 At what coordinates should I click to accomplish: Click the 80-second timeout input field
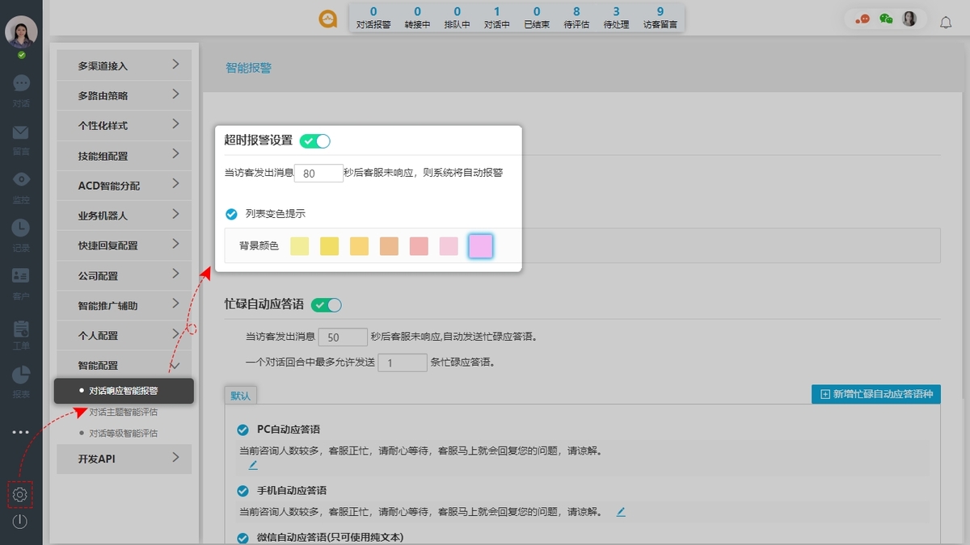(x=318, y=172)
